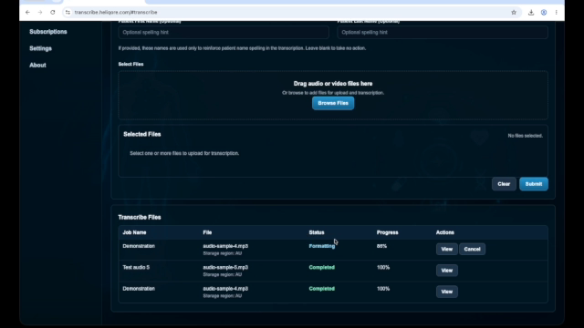Click the Actions column header
This screenshot has height=328, width=584.
445,232
